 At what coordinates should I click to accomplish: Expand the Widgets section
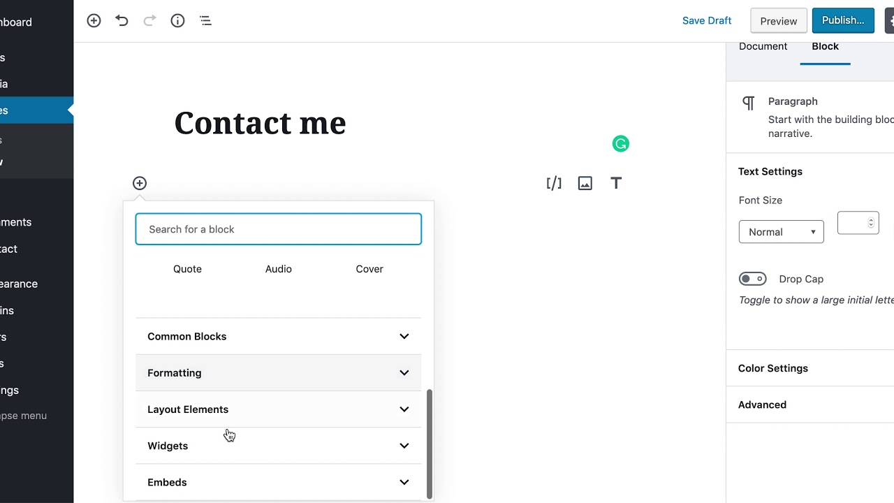pos(278,446)
